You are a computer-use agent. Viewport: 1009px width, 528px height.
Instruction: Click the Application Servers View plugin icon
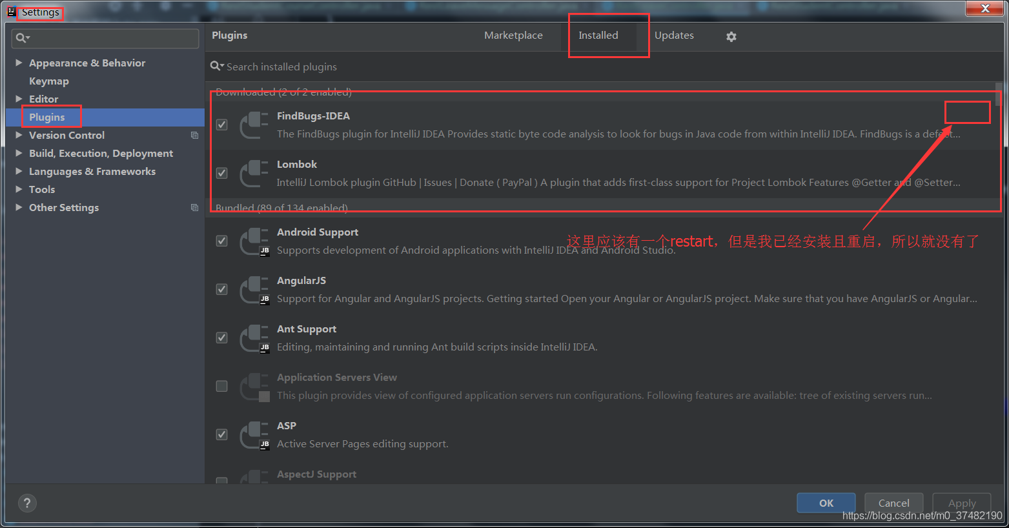[254, 387]
